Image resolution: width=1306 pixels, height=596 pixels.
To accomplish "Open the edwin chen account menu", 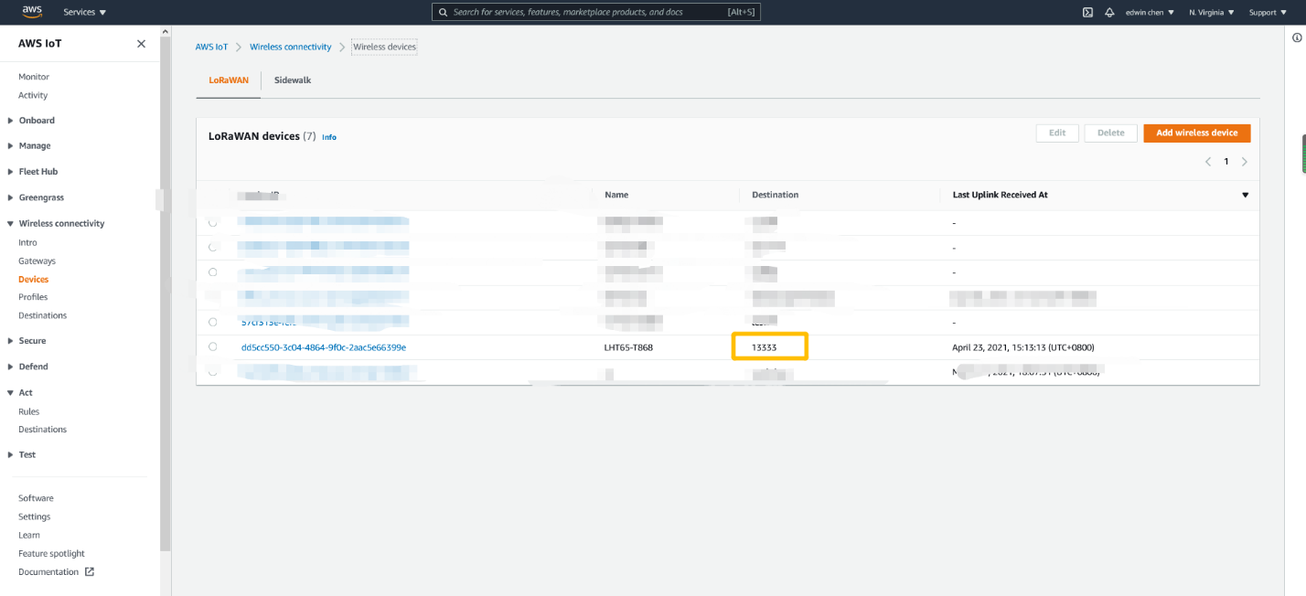I will coord(1150,13).
